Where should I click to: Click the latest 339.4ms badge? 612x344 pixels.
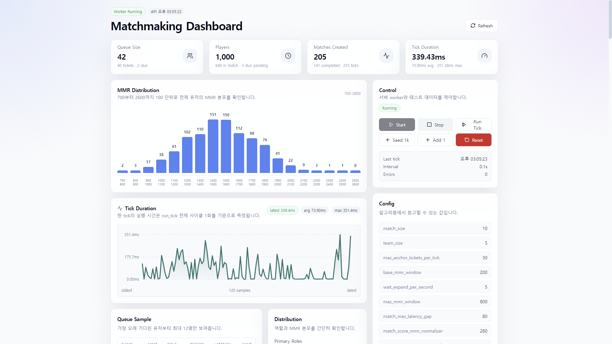point(282,210)
